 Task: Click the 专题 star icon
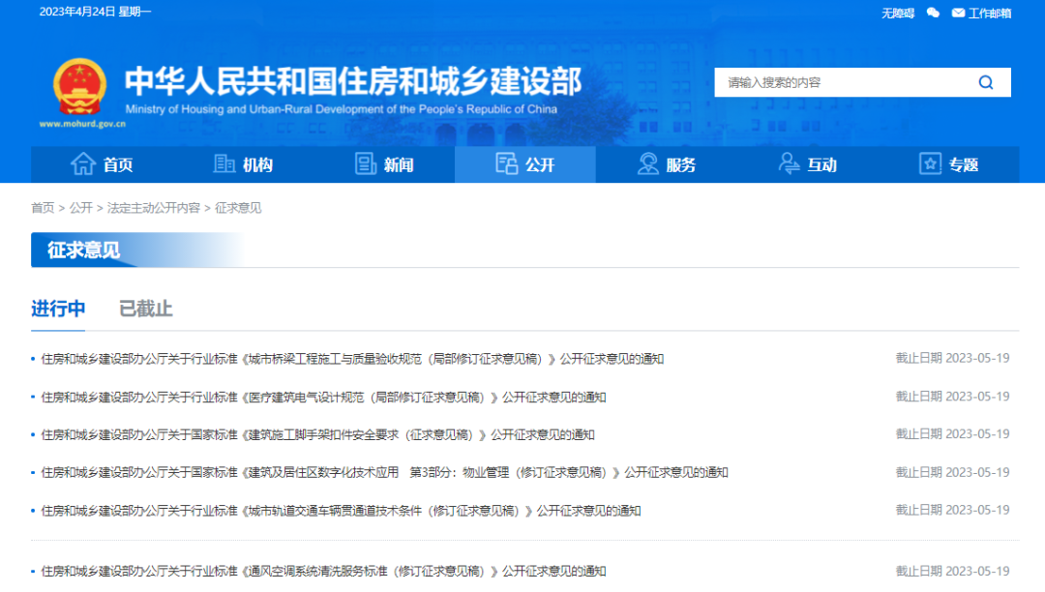[930, 163]
